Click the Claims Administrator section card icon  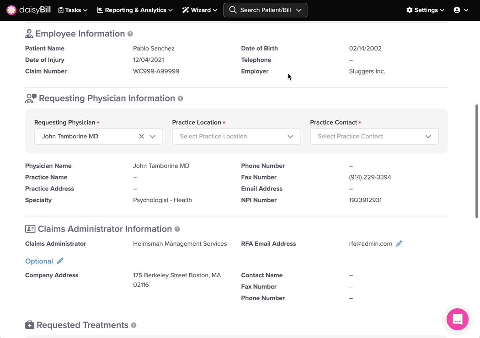[30, 229]
